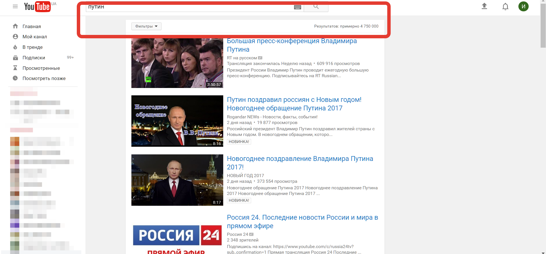Image resolution: width=546 pixels, height=254 pixels.
Task: Click the НОВИНКА! badge under НОВЫЙ ГОД 2017 video
Action: [x=239, y=200]
